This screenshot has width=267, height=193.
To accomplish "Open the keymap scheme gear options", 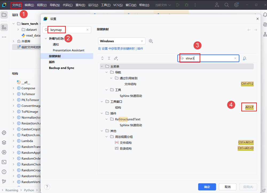I will (151, 41).
